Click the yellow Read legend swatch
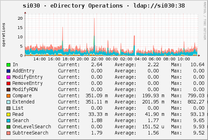The width and height of the screenshot is (208, 140). click(x=8, y=114)
